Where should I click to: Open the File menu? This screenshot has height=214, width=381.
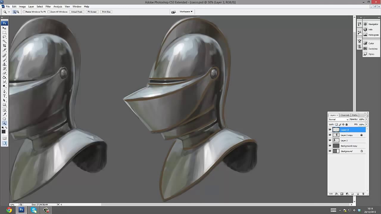(x=8, y=7)
